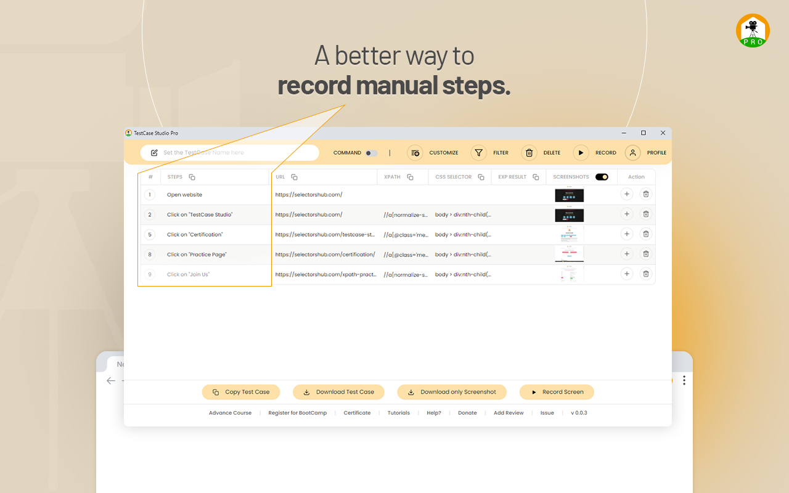789x493 pixels.
Task: Delete the 'Click on Certification' step
Action: pyautogui.click(x=646, y=234)
